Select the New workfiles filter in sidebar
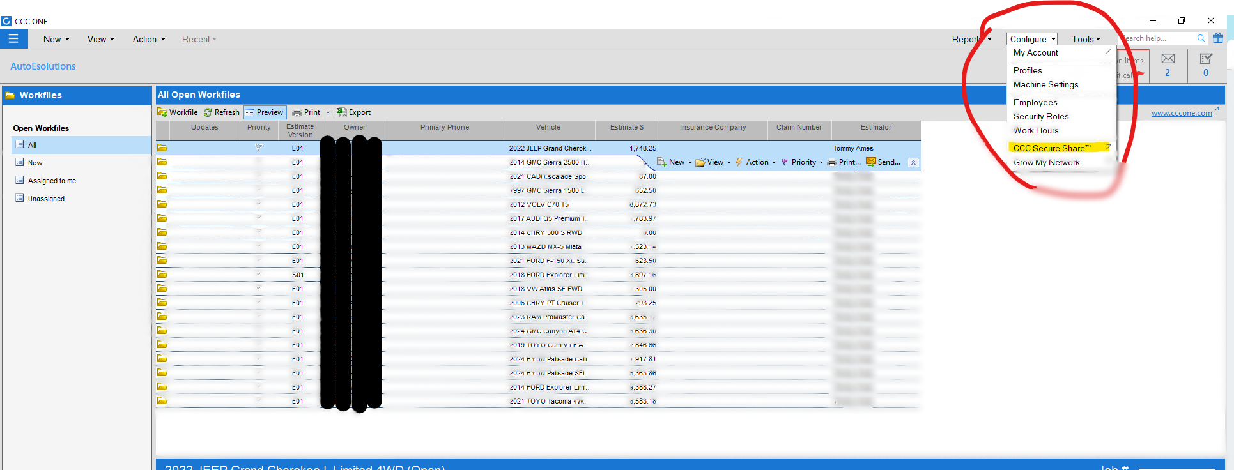 tap(35, 163)
